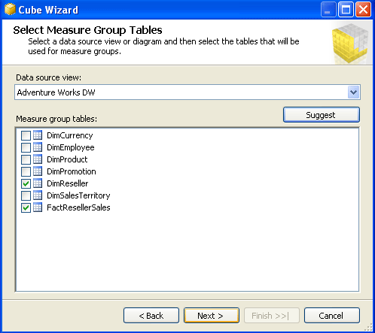Check the DimCurrency checkbox
This screenshot has height=333, width=375.
(x=26, y=135)
